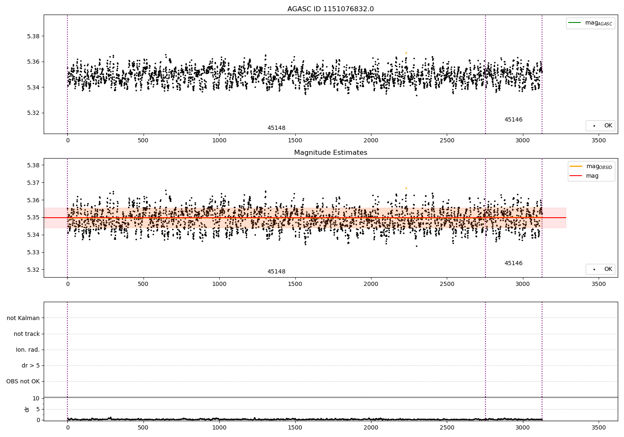Click the 3000 x-tick under the bottom plot
The height and width of the screenshot is (437, 624).
click(523, 427)
